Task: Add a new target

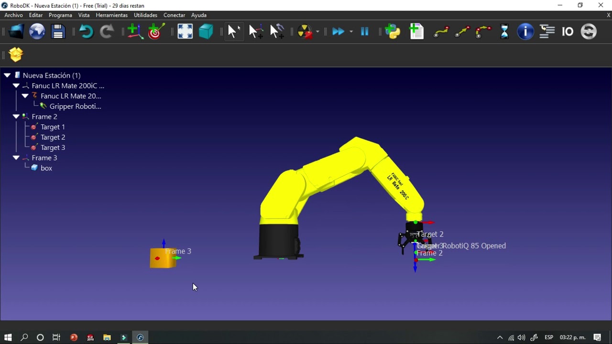Action: click(156, 32)
